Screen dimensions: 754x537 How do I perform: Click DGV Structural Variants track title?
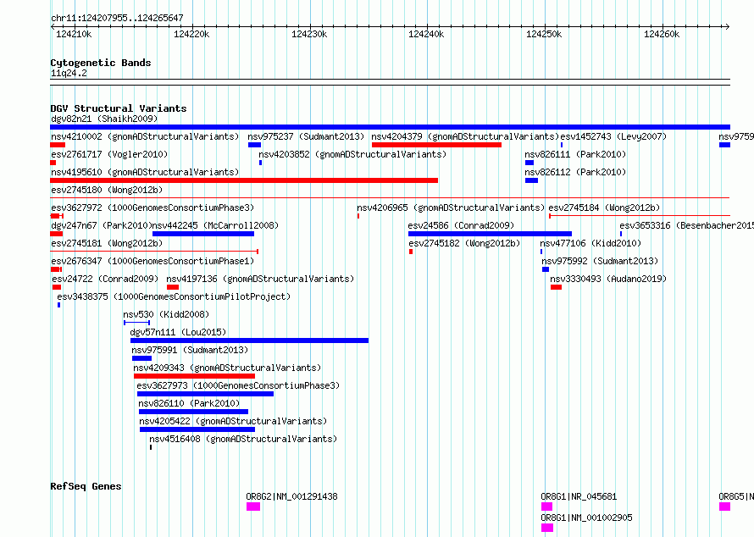[119, 108]
